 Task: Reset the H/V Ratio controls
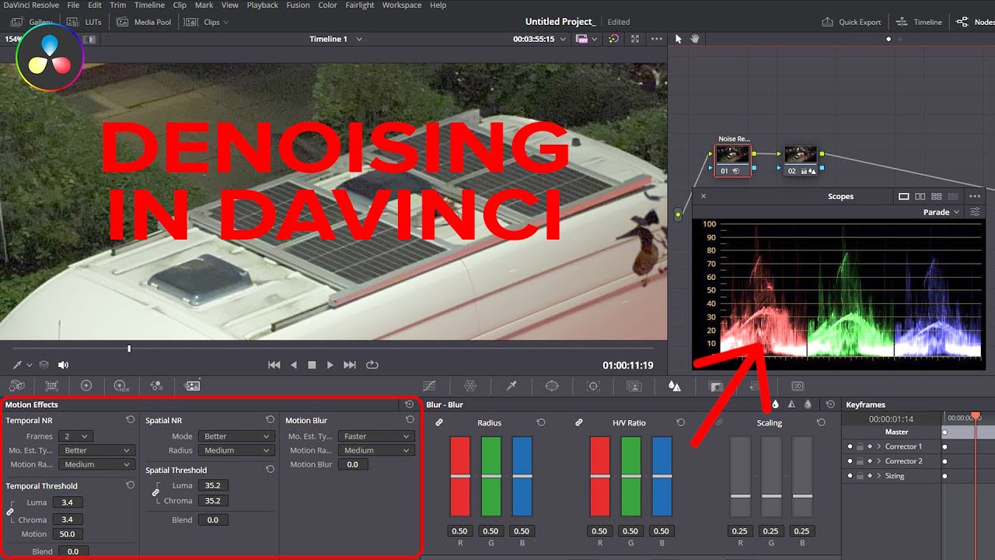(x=680, y=422)
